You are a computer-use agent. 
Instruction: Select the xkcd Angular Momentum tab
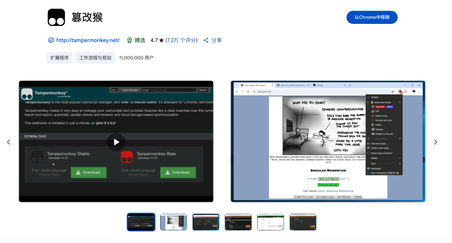255,84
